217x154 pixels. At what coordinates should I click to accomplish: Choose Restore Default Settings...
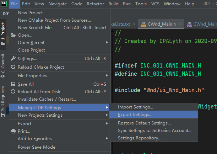154,123
